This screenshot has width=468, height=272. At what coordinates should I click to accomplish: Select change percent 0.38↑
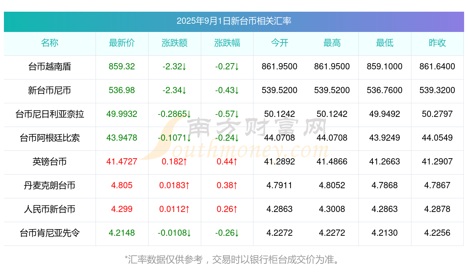point(227,185)
